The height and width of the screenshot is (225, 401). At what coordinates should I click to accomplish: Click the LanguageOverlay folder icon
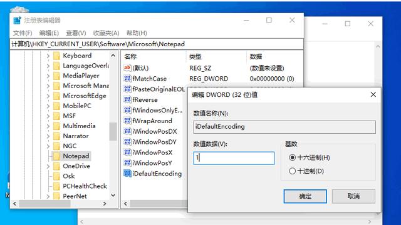(x=56, y=66)
